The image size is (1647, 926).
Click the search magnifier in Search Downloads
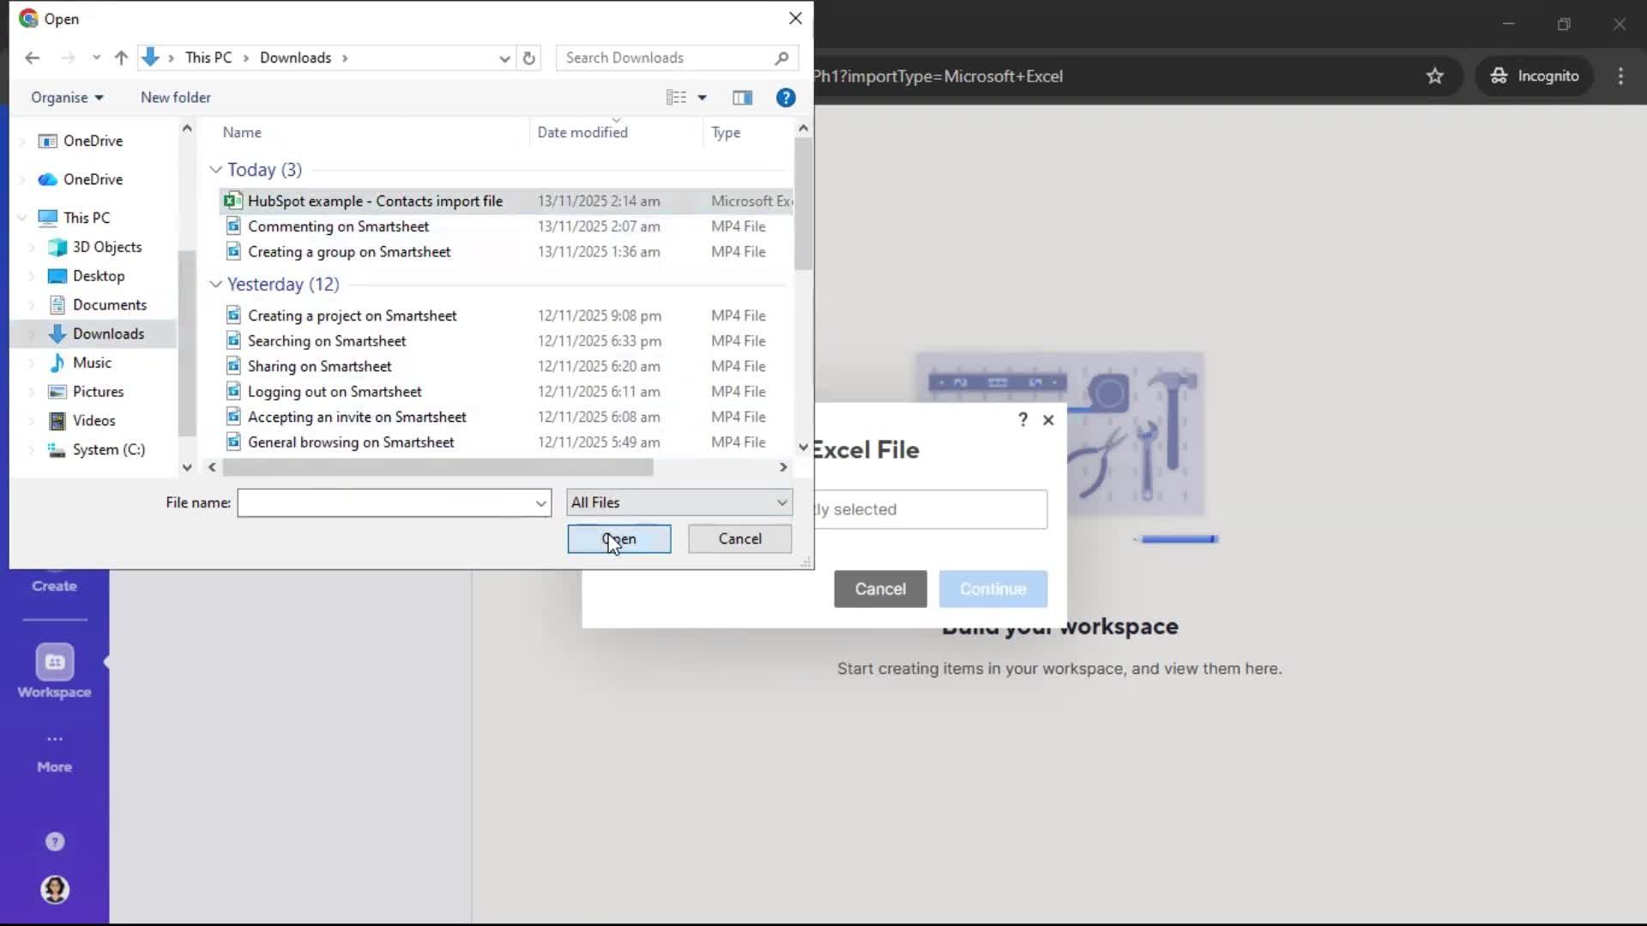point(781,58)
